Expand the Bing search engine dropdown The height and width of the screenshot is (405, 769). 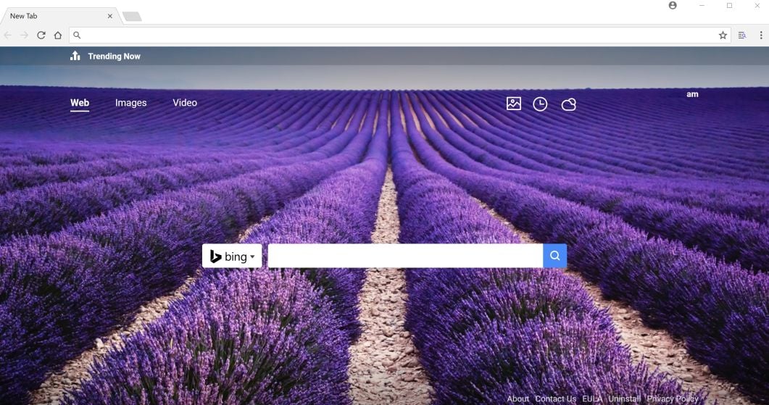[232, 256]
